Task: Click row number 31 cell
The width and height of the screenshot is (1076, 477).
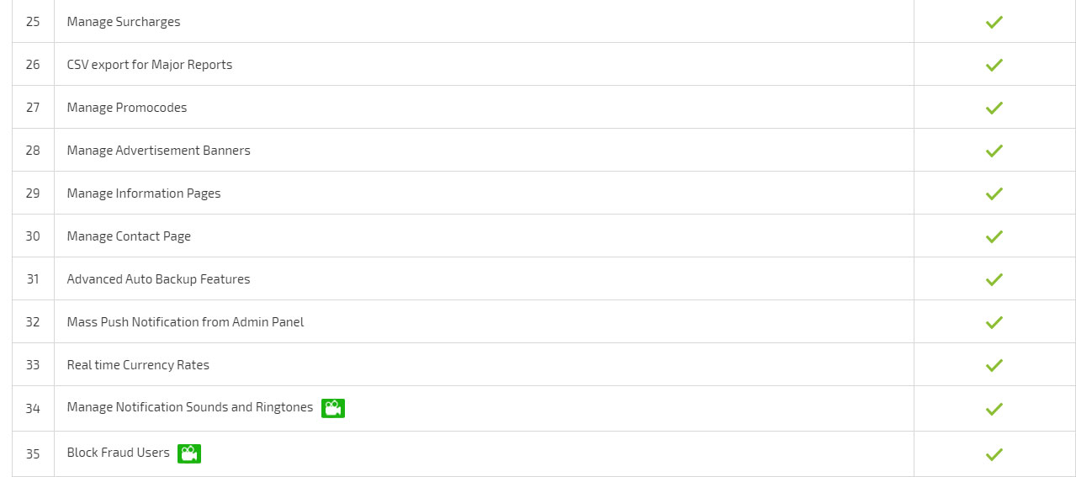Action: click(33, 279)
